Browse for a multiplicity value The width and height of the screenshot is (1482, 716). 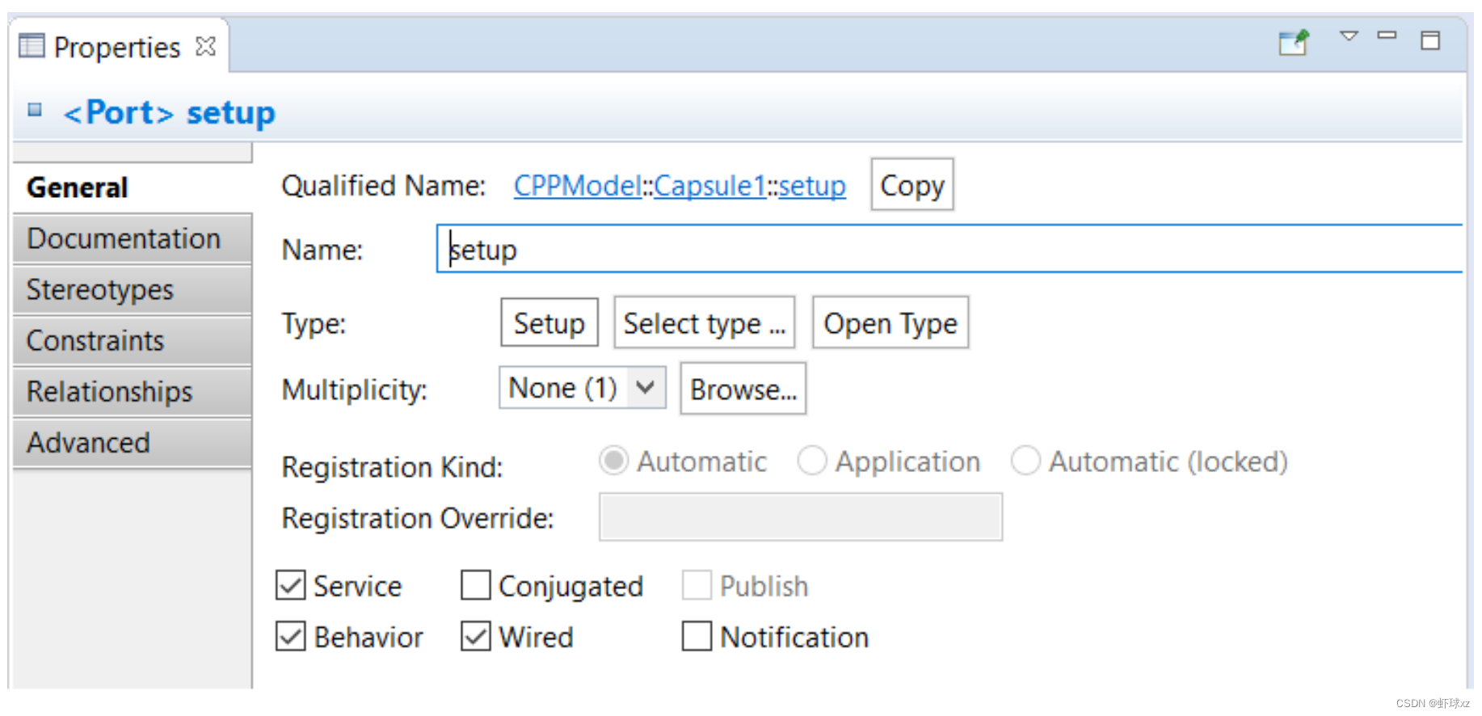coord(743,389)
